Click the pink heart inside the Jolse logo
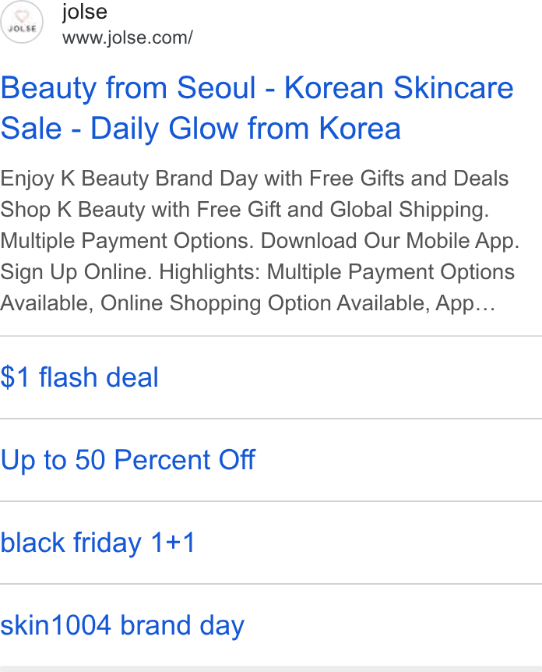542x672 pixels. (22, 16)
